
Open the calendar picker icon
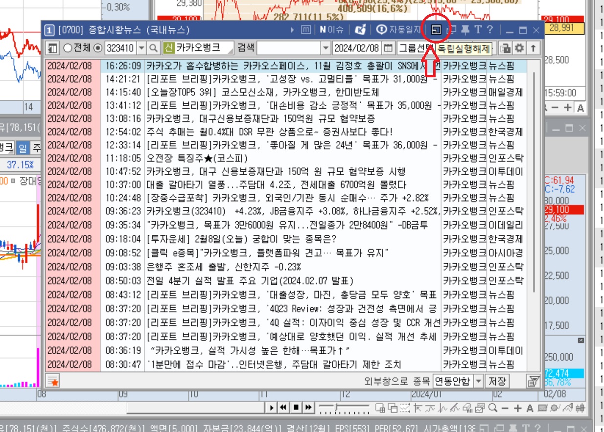click(388, 48)
